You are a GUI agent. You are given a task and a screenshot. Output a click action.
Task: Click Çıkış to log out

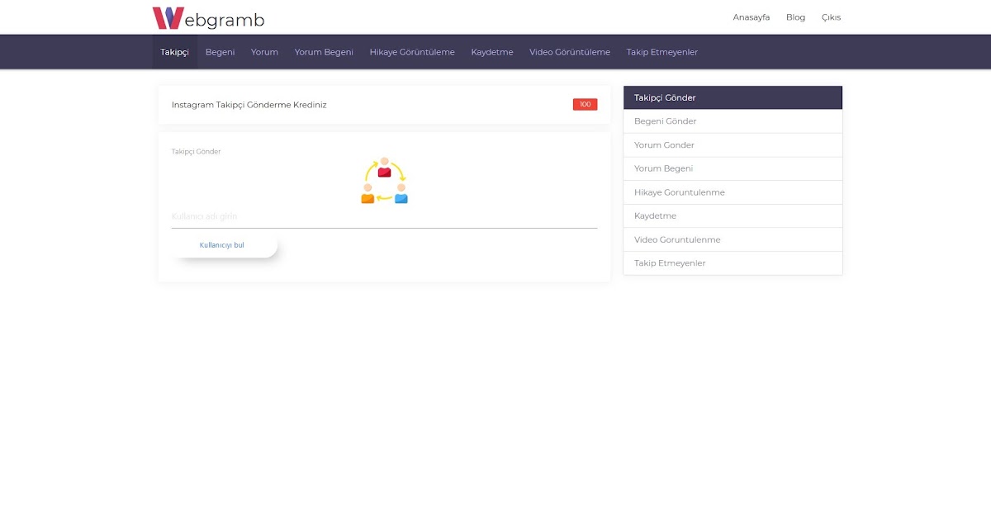click(x=831, y=17)
